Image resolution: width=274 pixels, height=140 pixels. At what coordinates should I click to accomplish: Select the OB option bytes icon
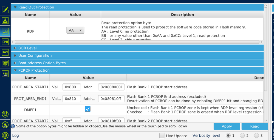coord(5,31)
